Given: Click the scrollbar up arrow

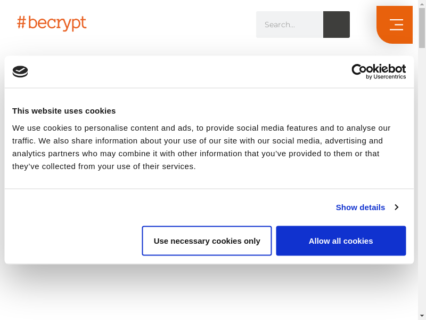Looking at the screenshot, I should 422,4.
